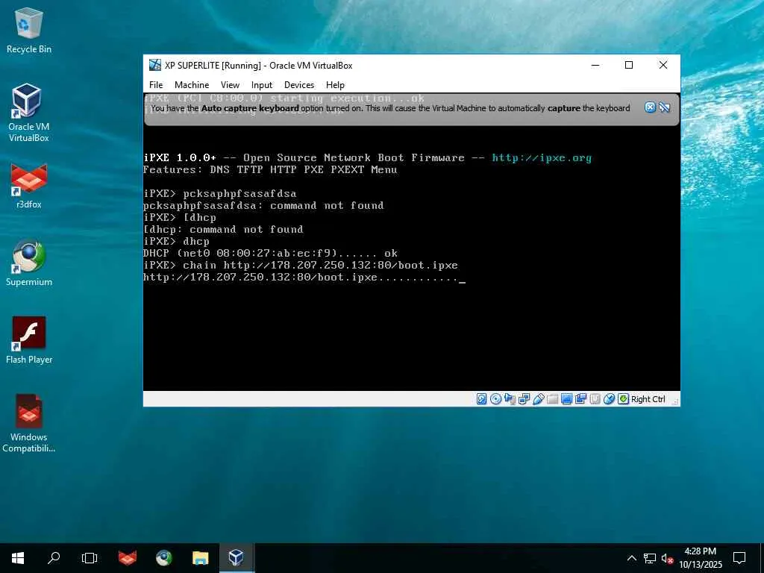Click the 'Features: DNS TFTP HTTP PXE PXEXT Menu' line
The width and height of the screenshot is (764, 573).
(x=270, y=170)
